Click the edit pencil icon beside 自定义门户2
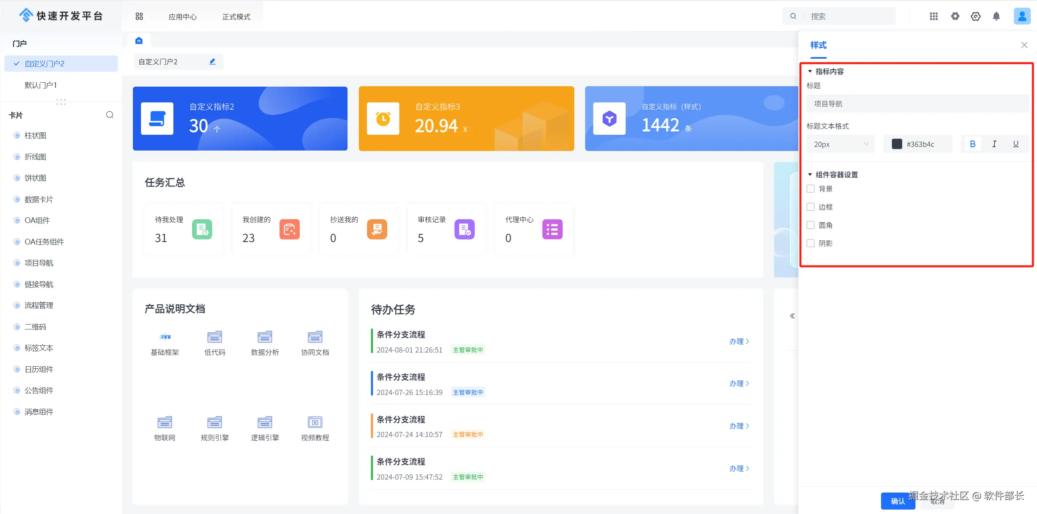This screenshot has width=1037, height=514. 212,62
